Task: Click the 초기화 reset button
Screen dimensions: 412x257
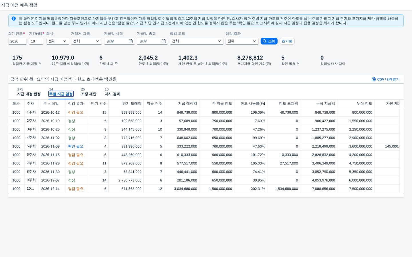Action: point(287,41)
